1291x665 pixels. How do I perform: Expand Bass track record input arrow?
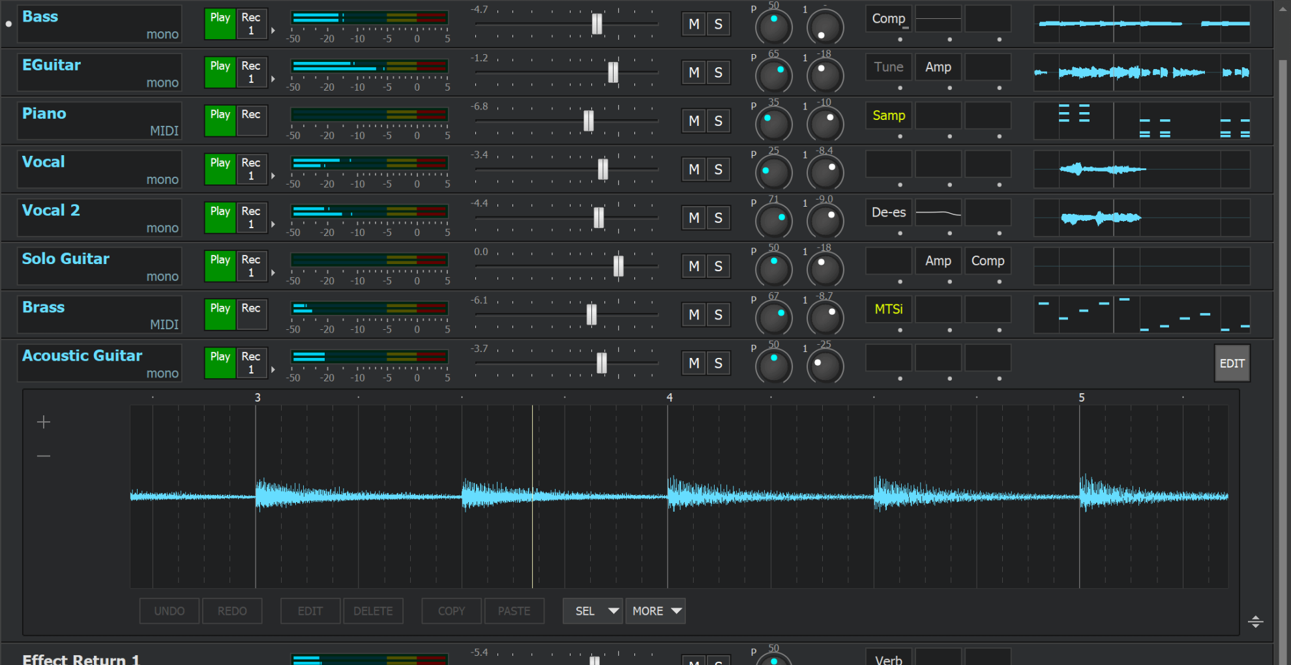(x=273, y=31)
